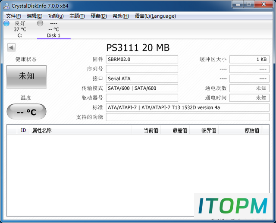Image resolution: width=276 pixels, height=223 pixels.
Task: Select the Disk 1 gray status icon
Action: 40,23
